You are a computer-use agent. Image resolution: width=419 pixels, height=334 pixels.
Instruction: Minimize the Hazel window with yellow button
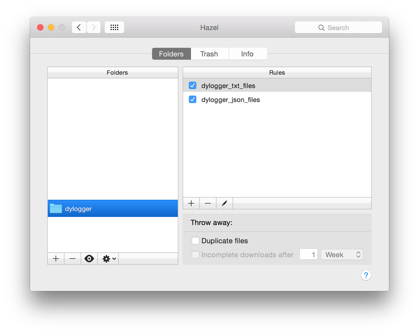[x=51, y=27]
